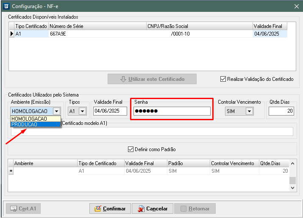Click the row indicator arrow for certificate A1
This screenshot has height=218, width=303.
(12, 34)
